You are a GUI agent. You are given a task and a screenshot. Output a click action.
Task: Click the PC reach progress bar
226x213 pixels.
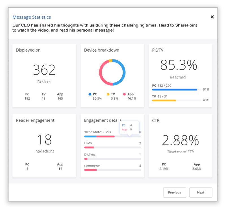pos(177,90)
